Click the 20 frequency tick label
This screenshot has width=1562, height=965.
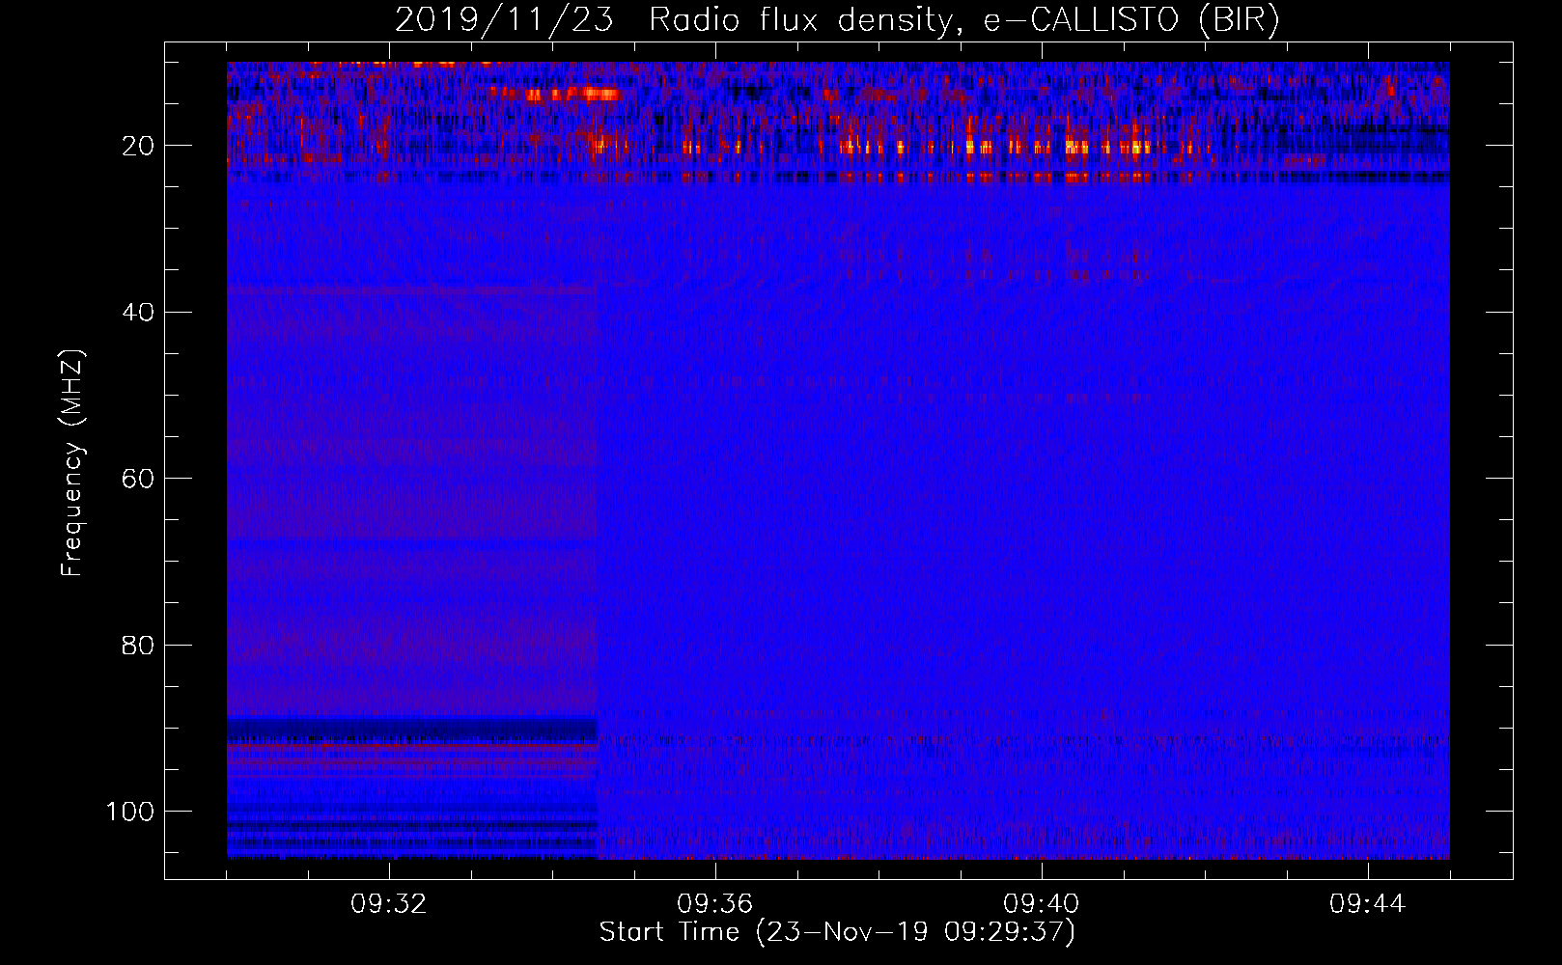[138, 146]
